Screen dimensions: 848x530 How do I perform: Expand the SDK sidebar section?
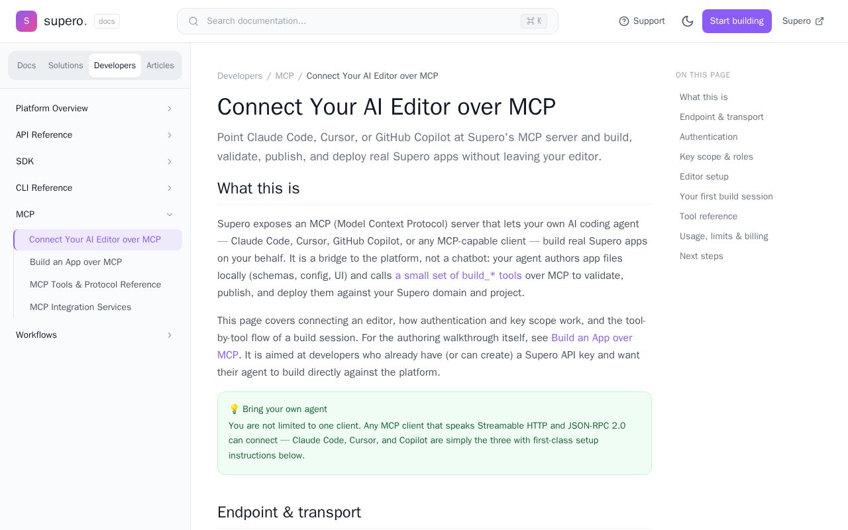(95, 162)
